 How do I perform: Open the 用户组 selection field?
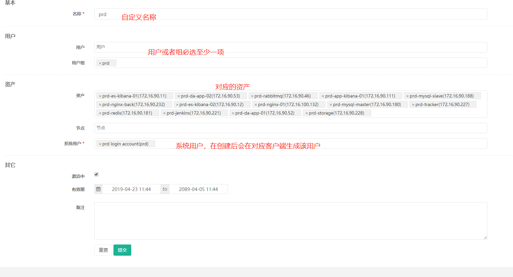pyautogui.click(x=291, y=63)
